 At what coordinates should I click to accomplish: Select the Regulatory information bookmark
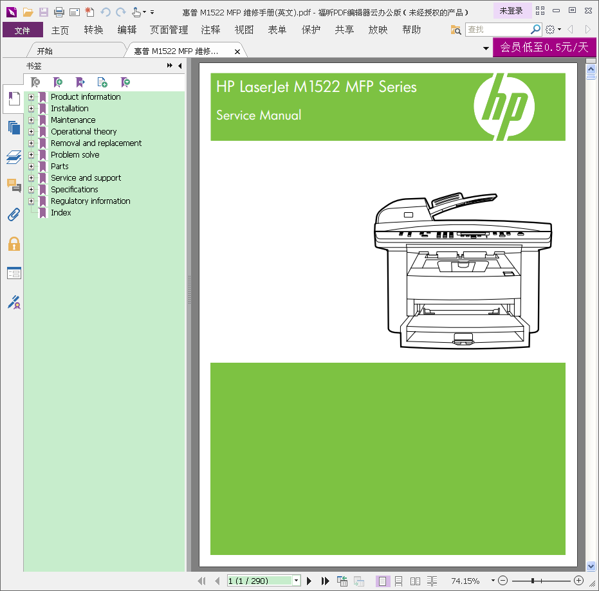point(91,201)
